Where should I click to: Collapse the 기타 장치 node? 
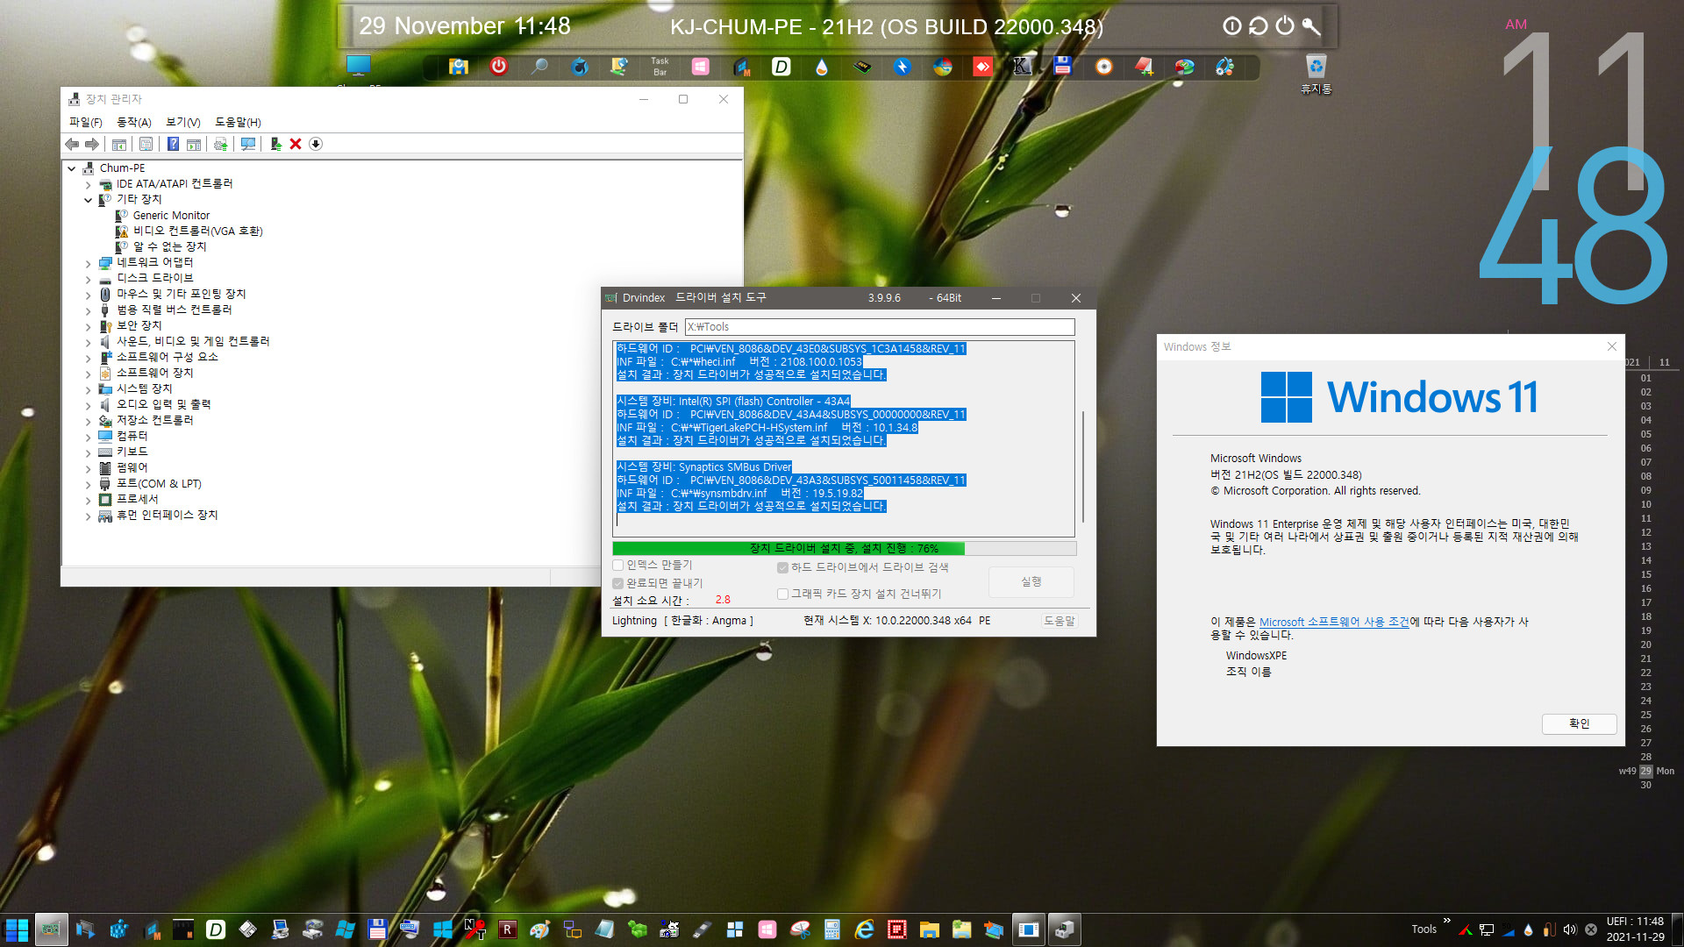88,200
